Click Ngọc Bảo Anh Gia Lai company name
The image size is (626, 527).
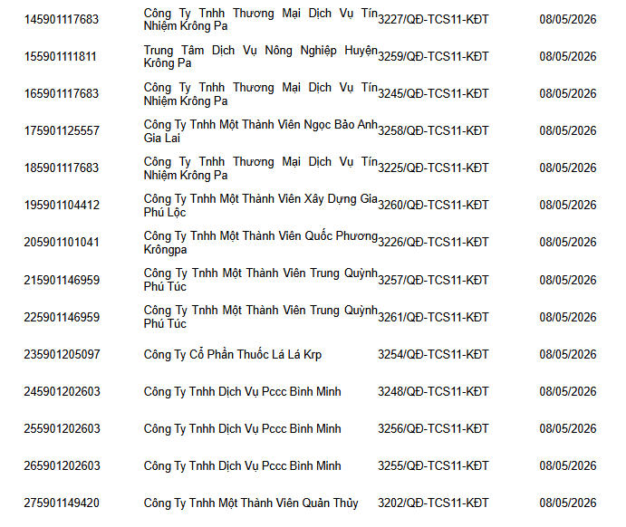[260, 131]
